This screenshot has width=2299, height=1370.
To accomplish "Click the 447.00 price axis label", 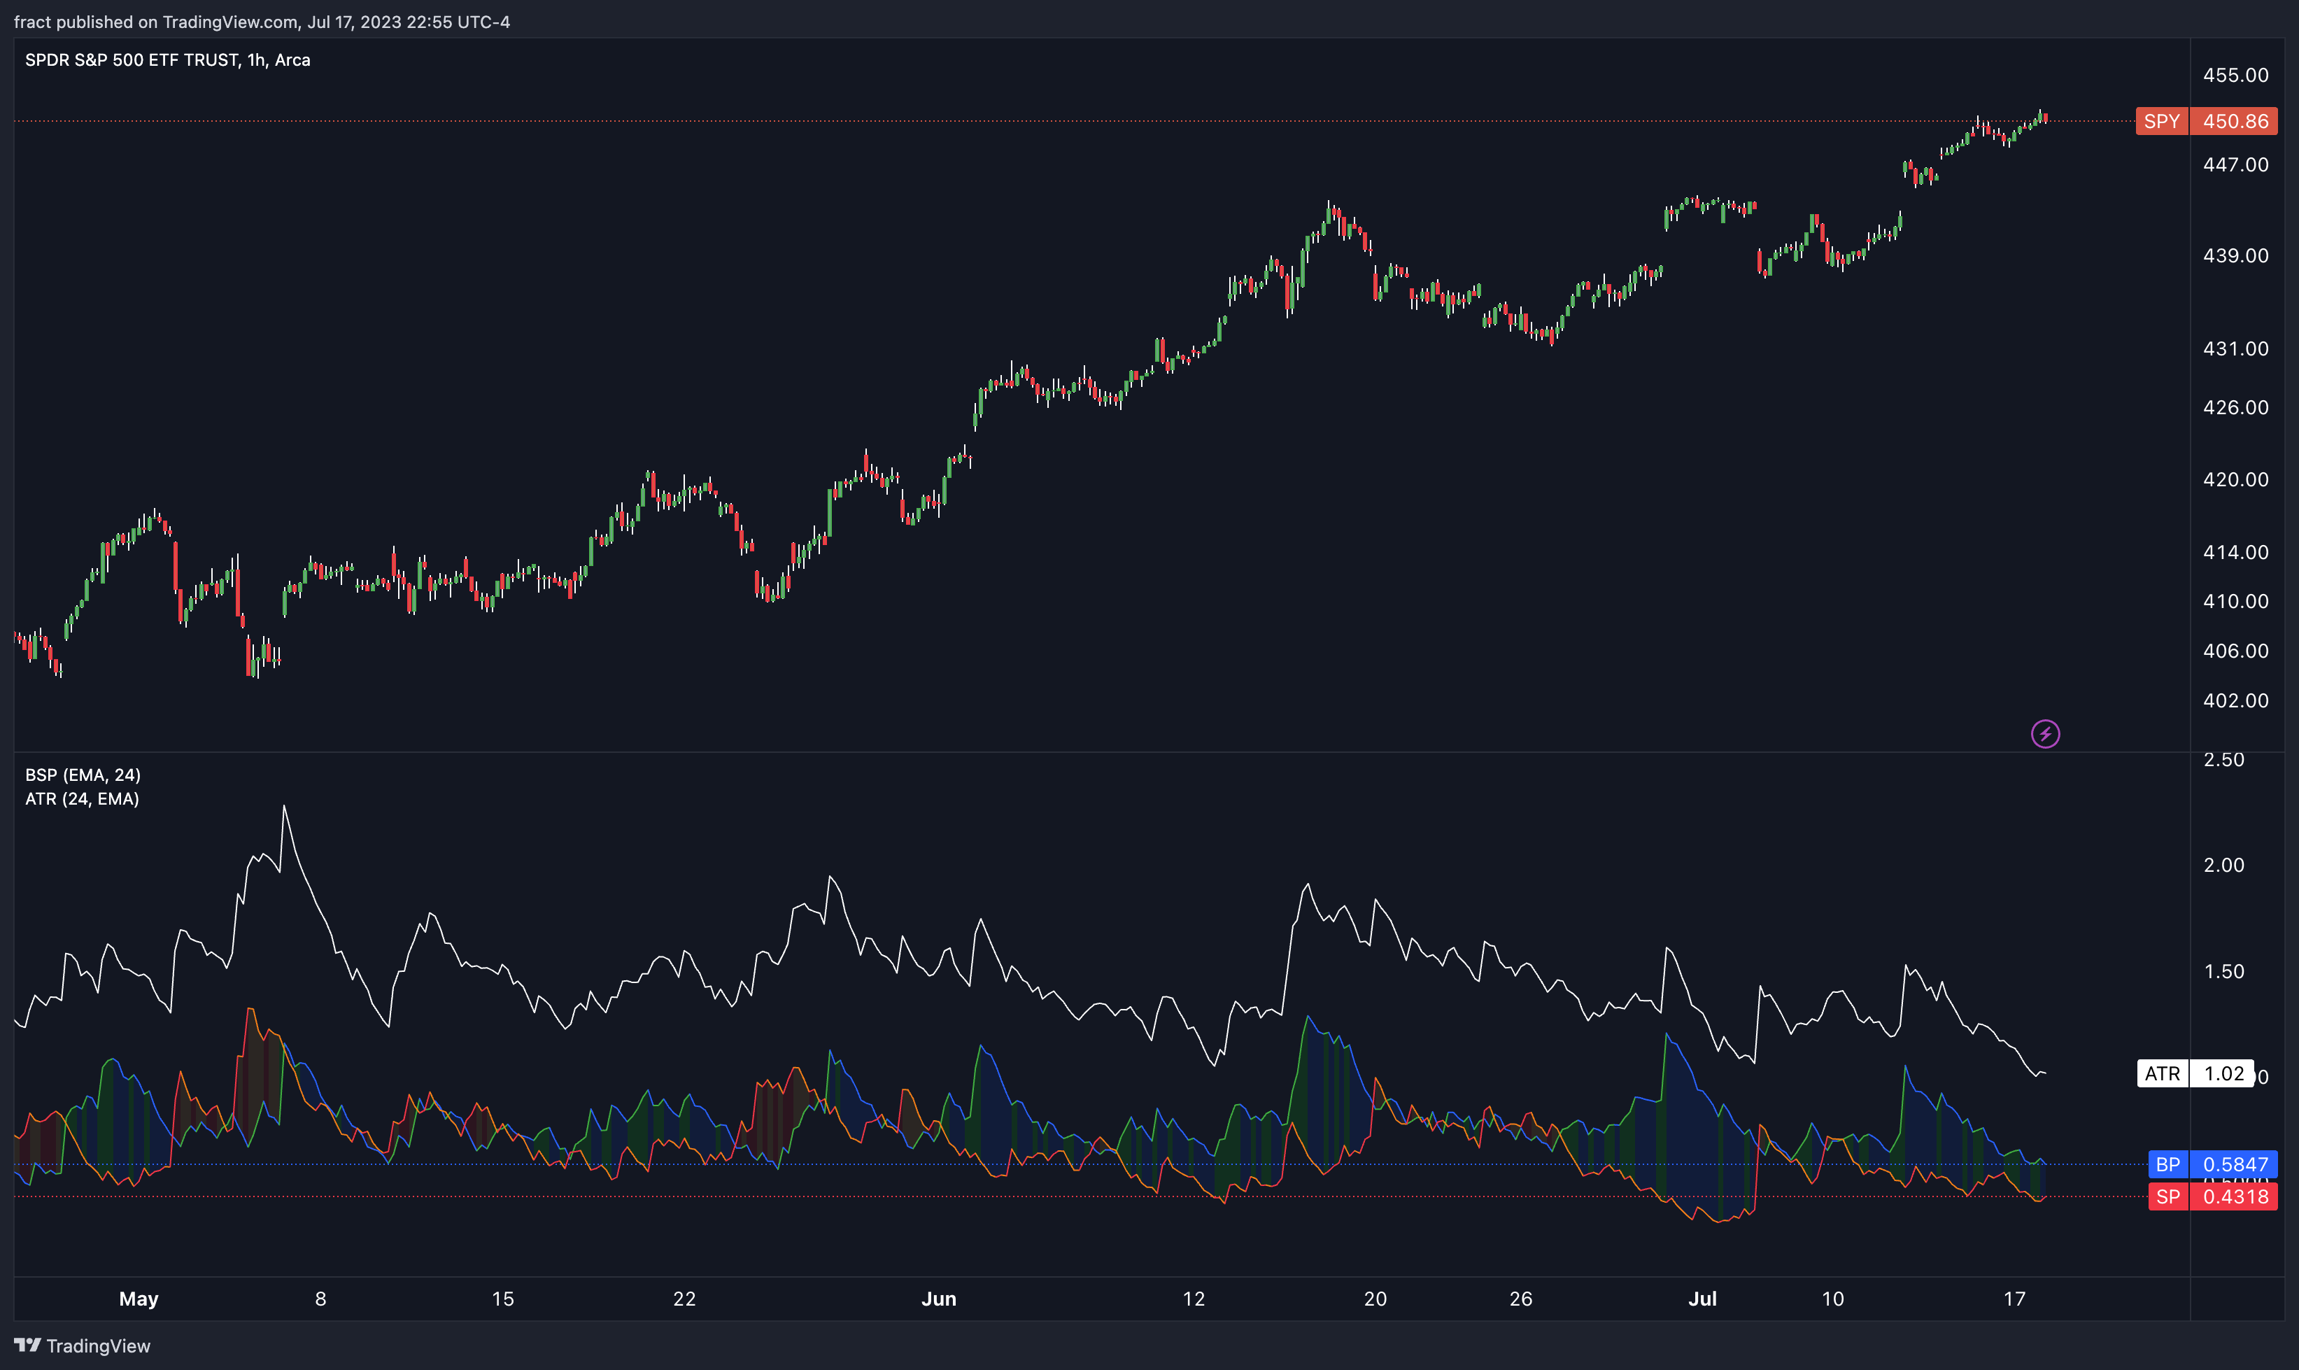I will [2235, 164].
